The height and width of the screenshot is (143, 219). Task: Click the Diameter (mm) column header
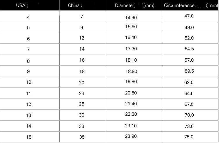(x=134, y=6)
